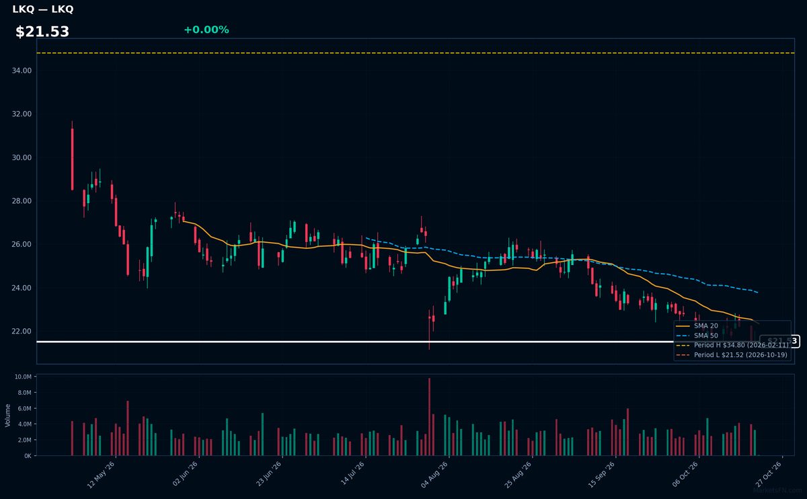Click the +0.00% change value
The width and height of the screenshot is (807, 499).
[x=206, y=30]
